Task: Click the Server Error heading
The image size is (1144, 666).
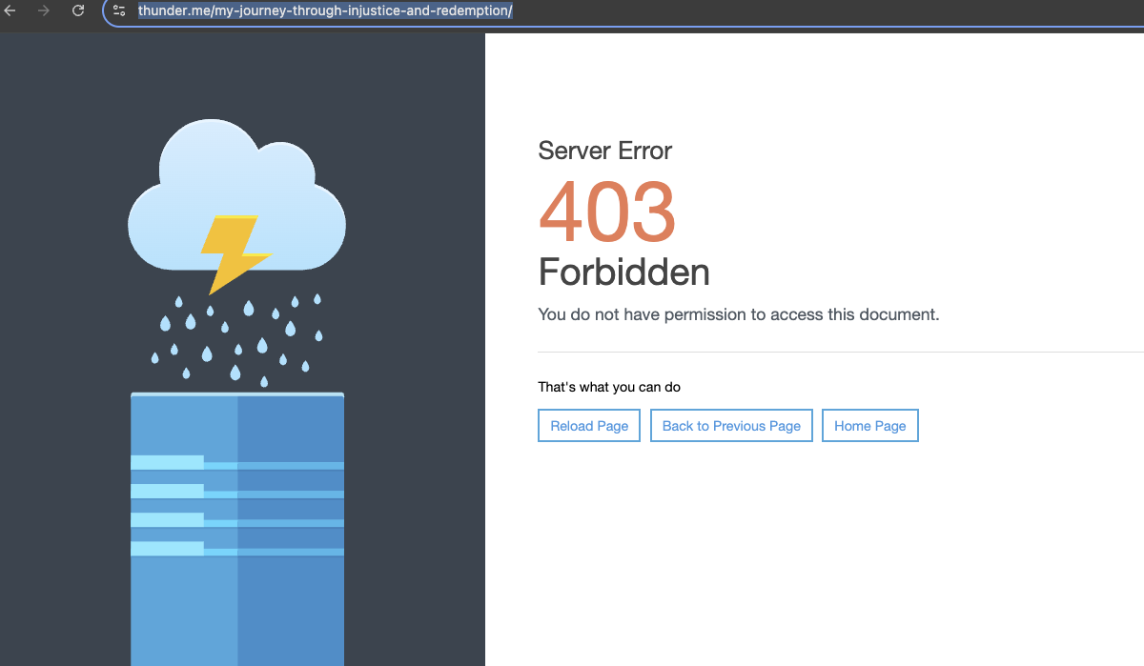Action: [604, 151]
